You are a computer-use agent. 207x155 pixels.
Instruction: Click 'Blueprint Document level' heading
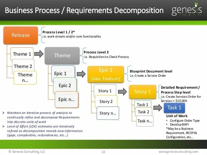click(x=151, y=72)
